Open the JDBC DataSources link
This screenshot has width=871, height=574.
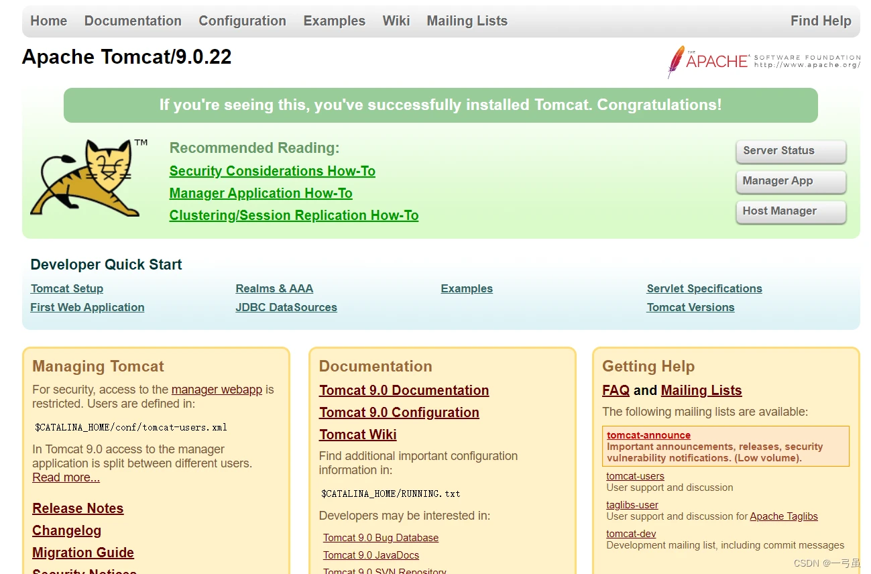[286, 307]
